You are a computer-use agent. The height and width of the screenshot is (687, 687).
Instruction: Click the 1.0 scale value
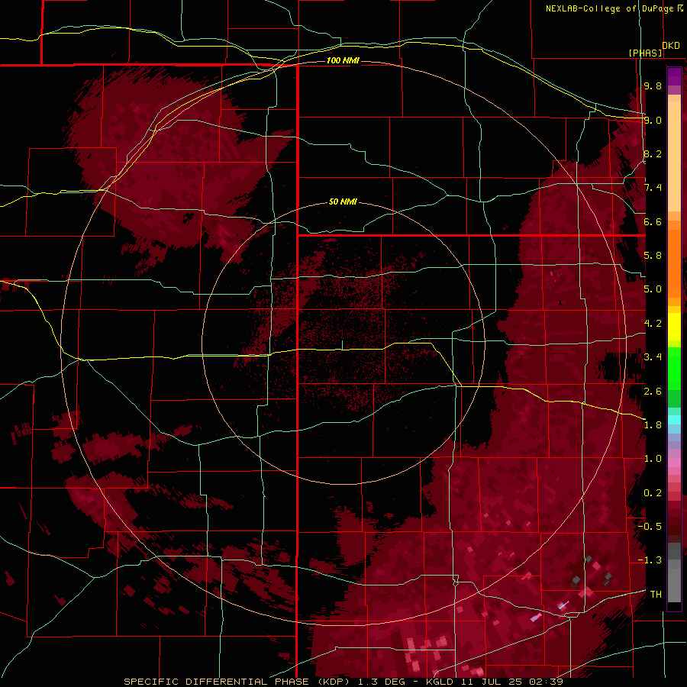(x=653, y=459)
